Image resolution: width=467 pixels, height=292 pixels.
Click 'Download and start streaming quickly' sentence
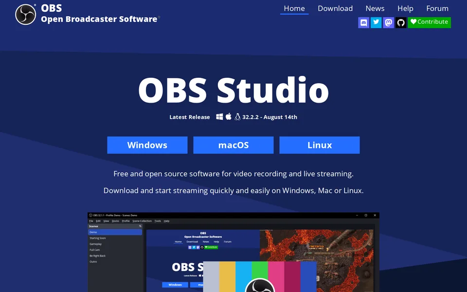pyautogui.click(x=233, y=190)
